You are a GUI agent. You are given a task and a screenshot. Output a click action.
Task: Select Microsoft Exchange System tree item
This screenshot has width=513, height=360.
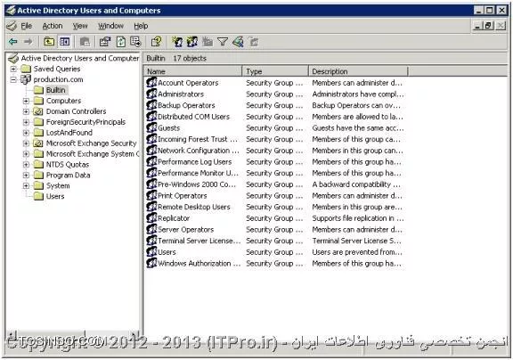click(x=93, y=154)
